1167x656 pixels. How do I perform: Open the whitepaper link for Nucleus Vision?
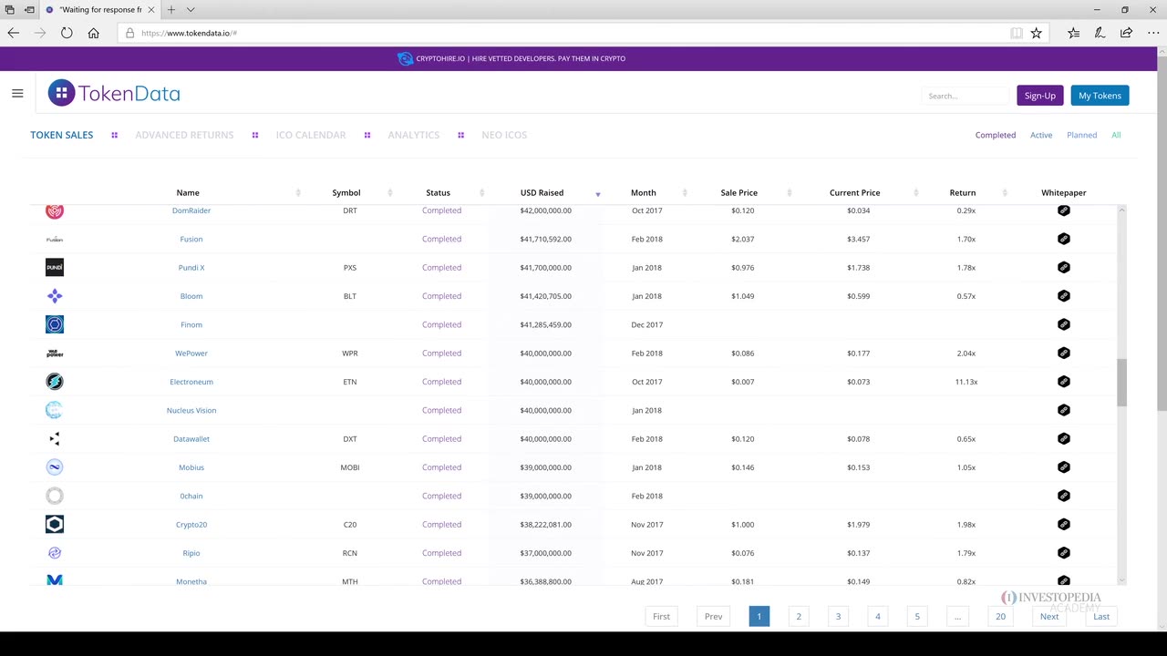[1063, 410]
